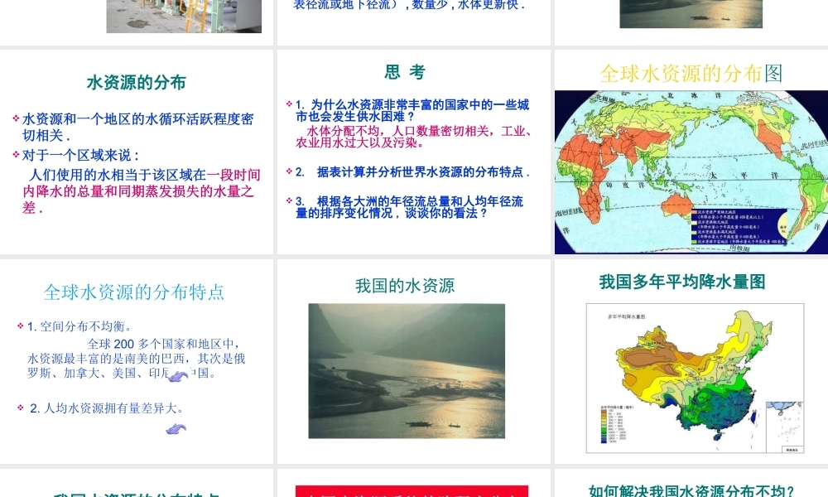Click the dolphin clip art overlapping the 印尼 text
Screen dimensions: 828x497
click(178, 375)
